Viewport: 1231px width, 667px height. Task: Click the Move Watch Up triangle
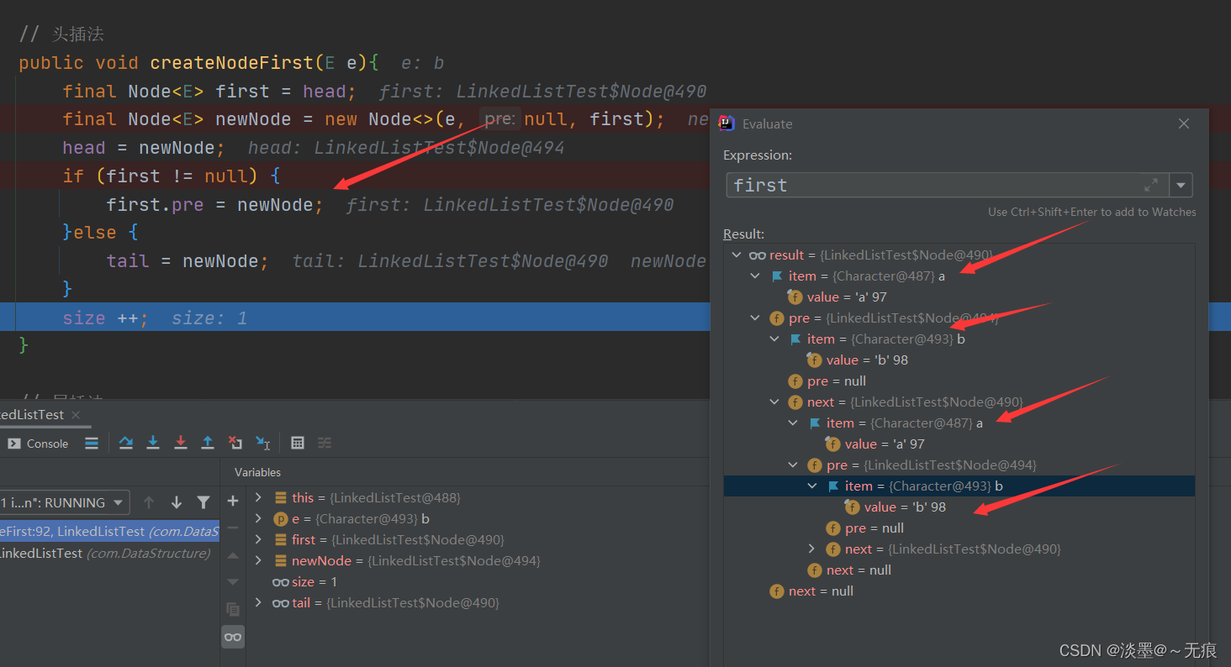click(x=233, y=556)
